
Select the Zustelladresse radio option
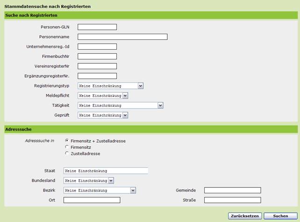67,153
